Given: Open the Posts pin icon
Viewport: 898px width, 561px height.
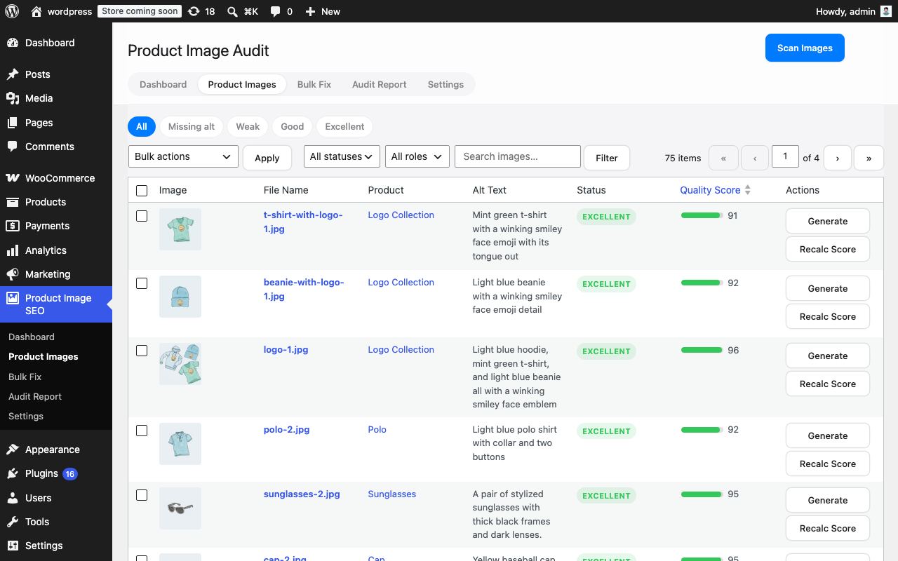Looking at the screenshot, I should 13,74.
